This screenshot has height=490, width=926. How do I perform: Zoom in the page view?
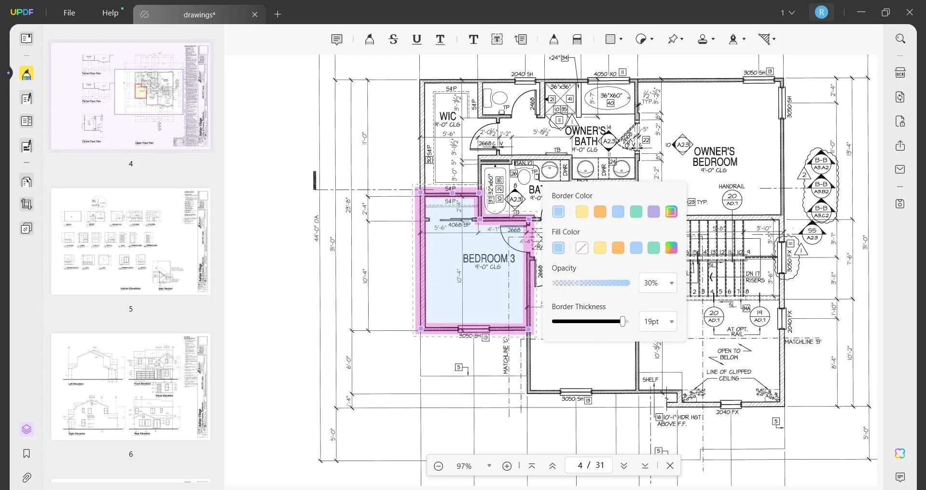507,466
